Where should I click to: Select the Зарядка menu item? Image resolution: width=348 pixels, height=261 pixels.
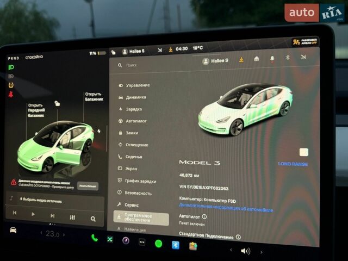(130, 109)
